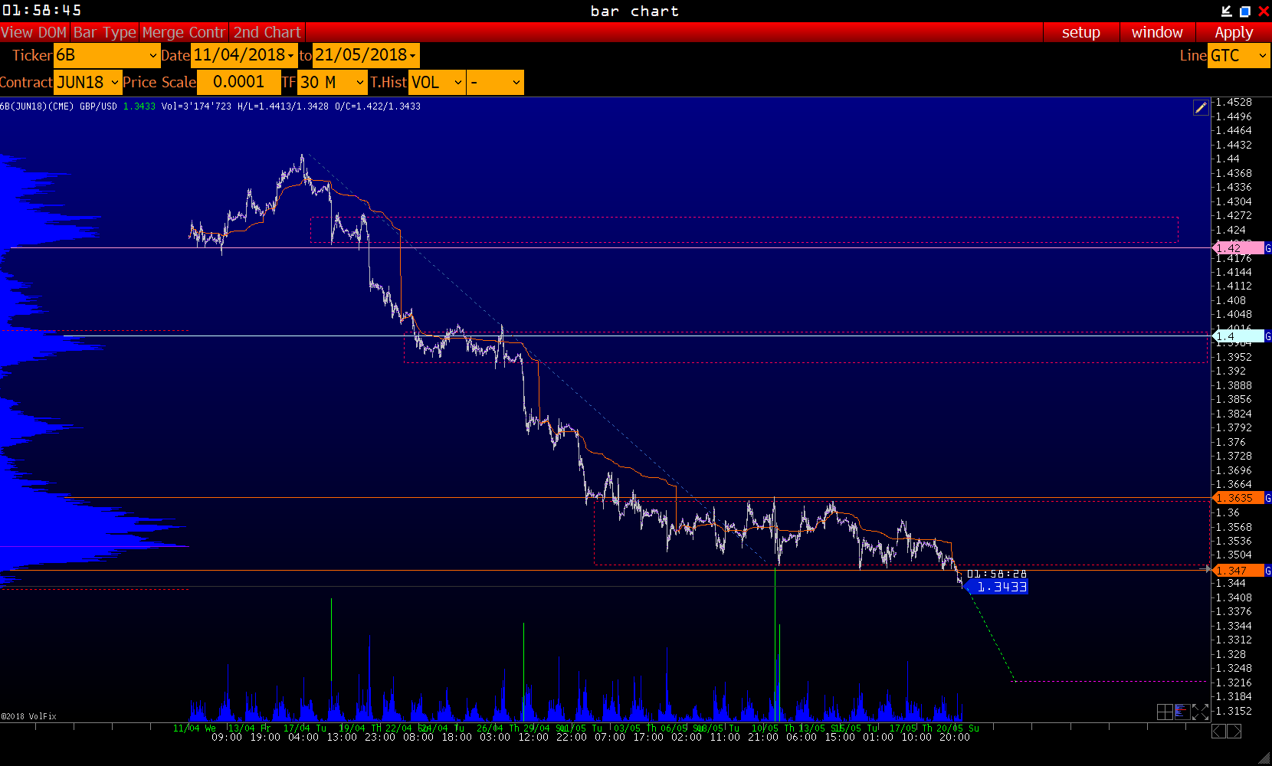The height and width of the screenshot is (766, 1272).
Task: Click the dock-window arrow icon in title bar
Action: click(1227, 11)
